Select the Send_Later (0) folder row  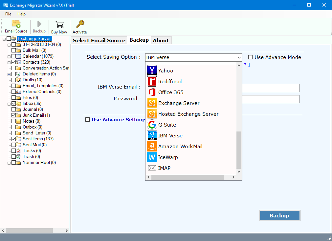37,133
